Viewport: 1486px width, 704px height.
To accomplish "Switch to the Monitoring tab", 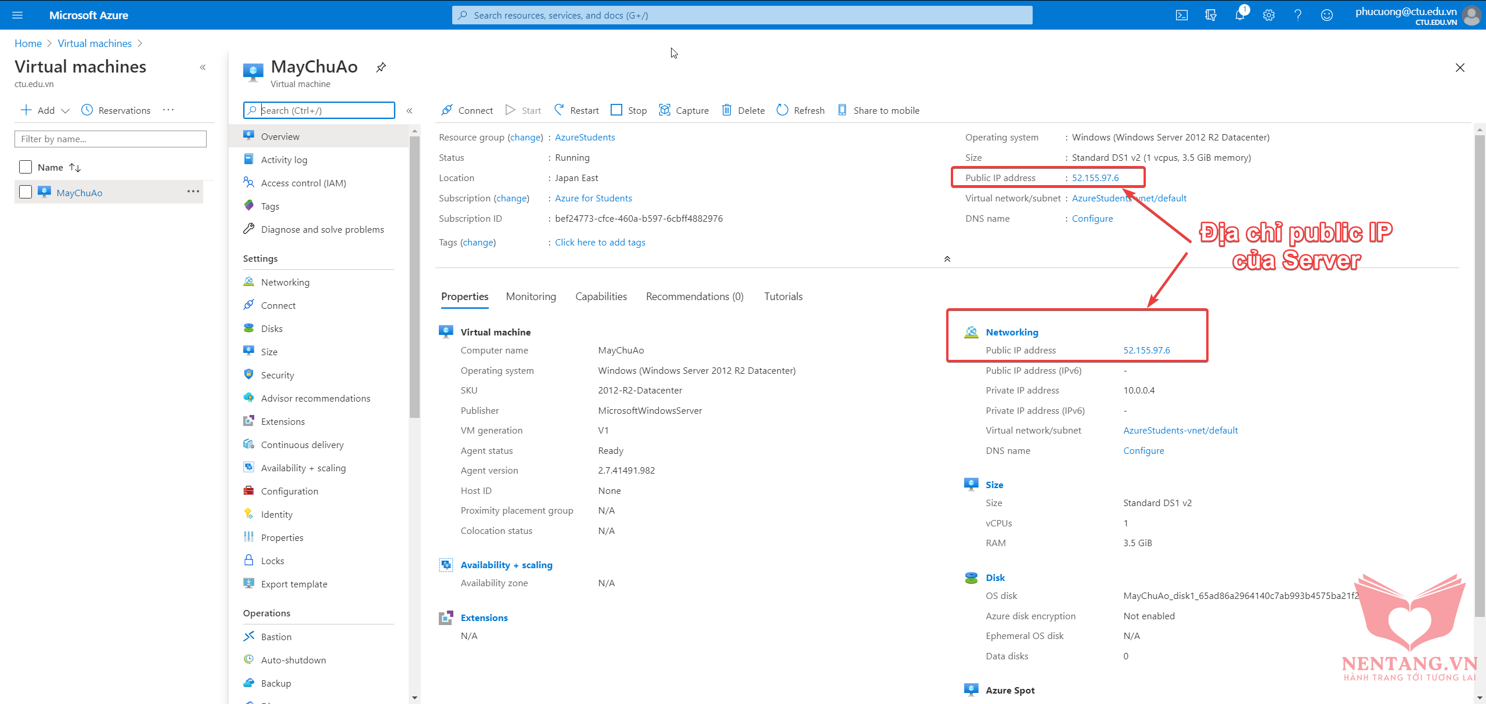I will pyautogui.click(x=531, y=297).
